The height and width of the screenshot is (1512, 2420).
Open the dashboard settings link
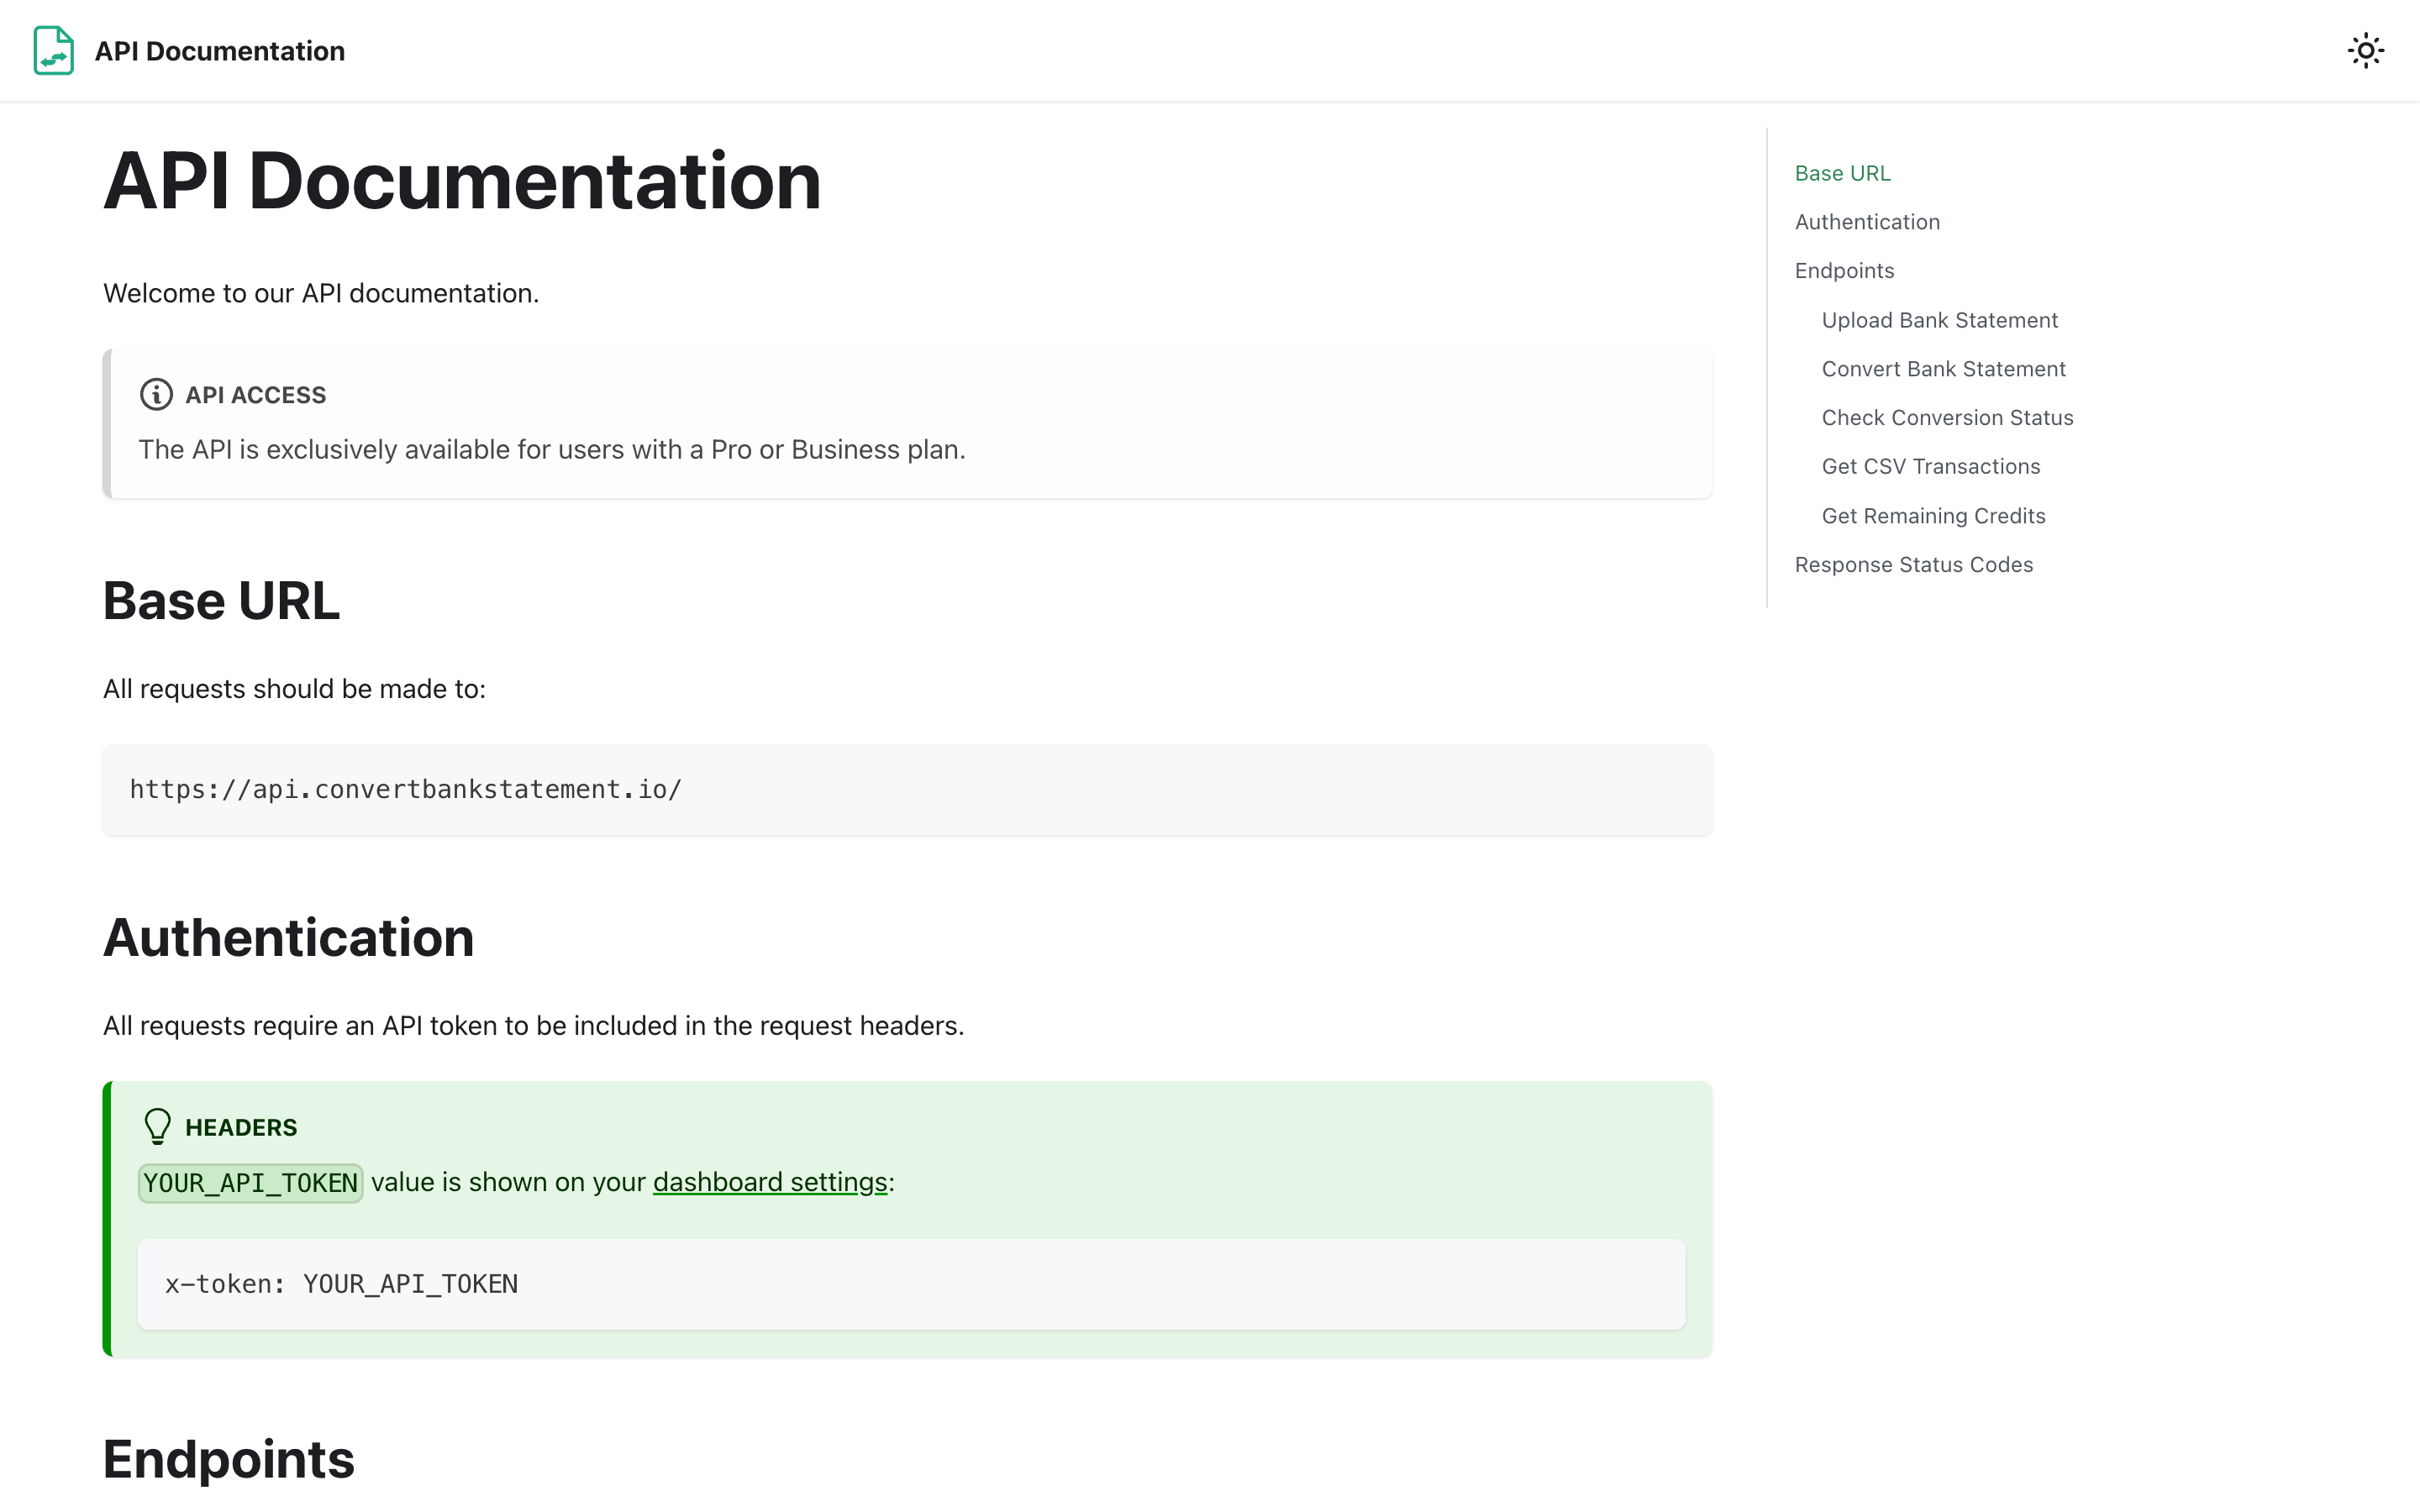tap(770, 1181)
